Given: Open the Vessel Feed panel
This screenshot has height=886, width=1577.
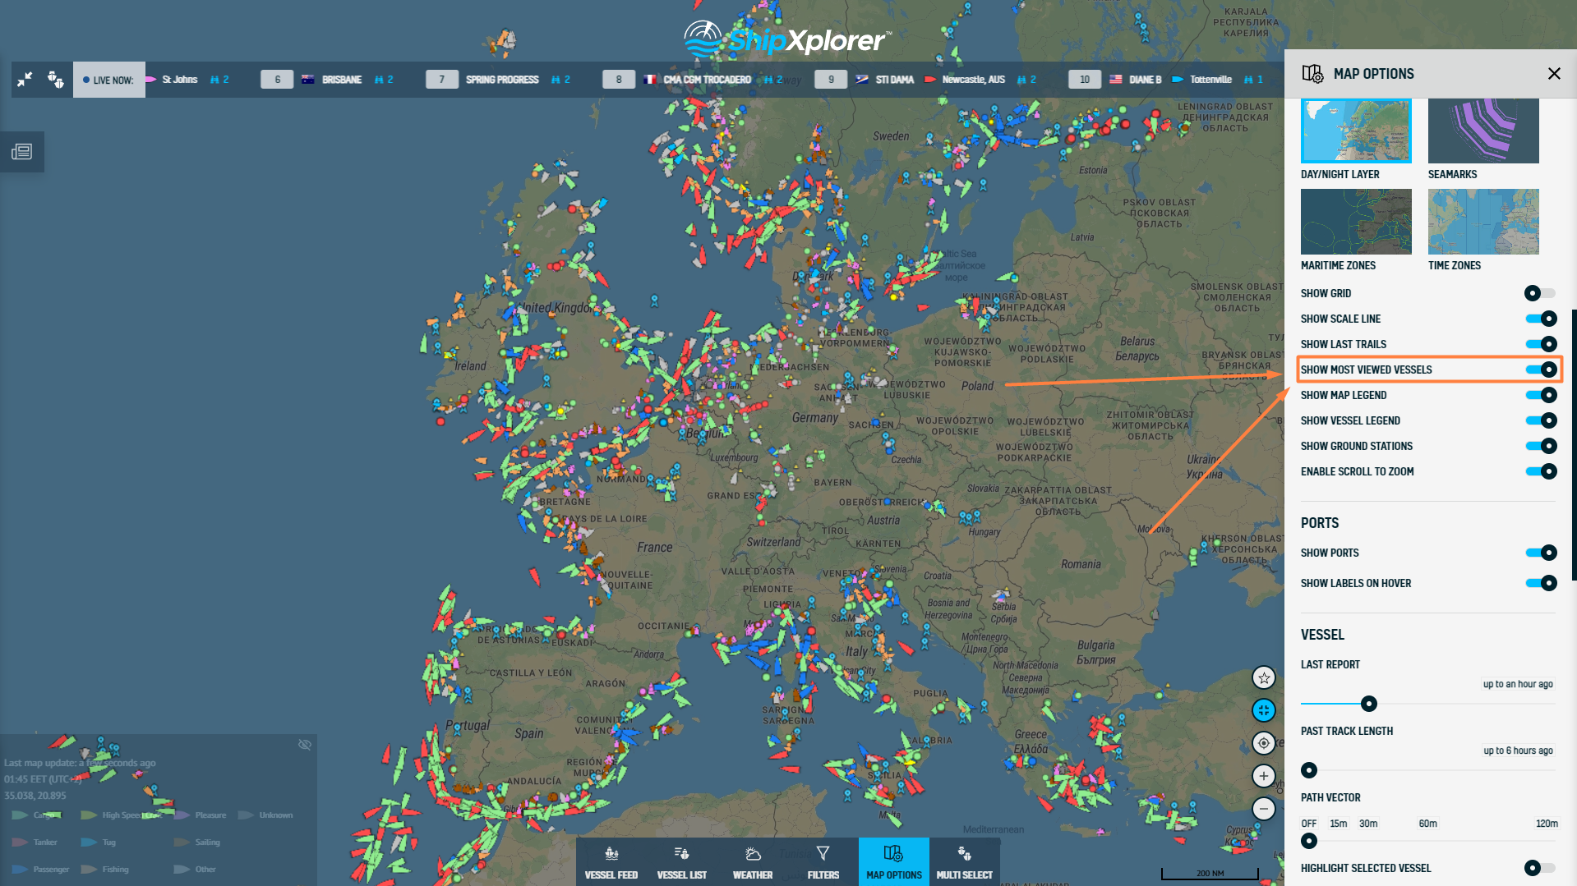Looking at the screenshot, I should [611, 862].
